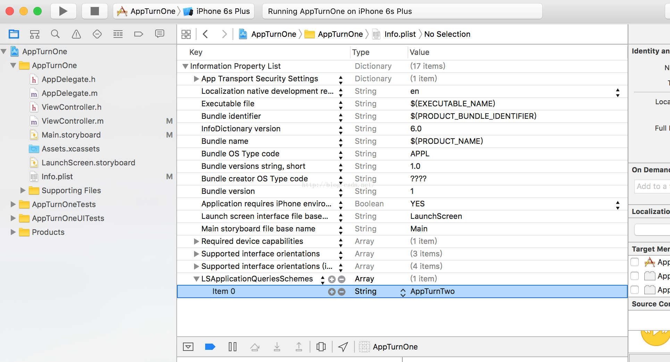
Task: Show the Breakpoint navigator
Action: (x=139, y=34)
